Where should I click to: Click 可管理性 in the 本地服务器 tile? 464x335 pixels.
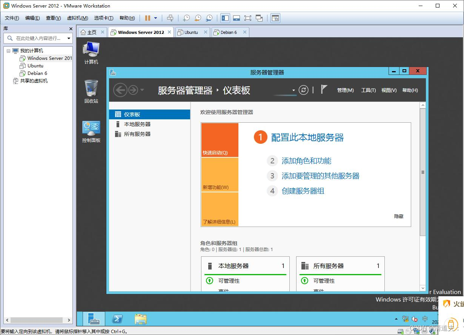229,281
